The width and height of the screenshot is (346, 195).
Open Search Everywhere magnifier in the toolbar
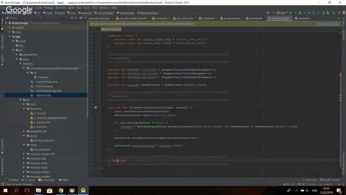pyautogui.click(x=339, y=13)
